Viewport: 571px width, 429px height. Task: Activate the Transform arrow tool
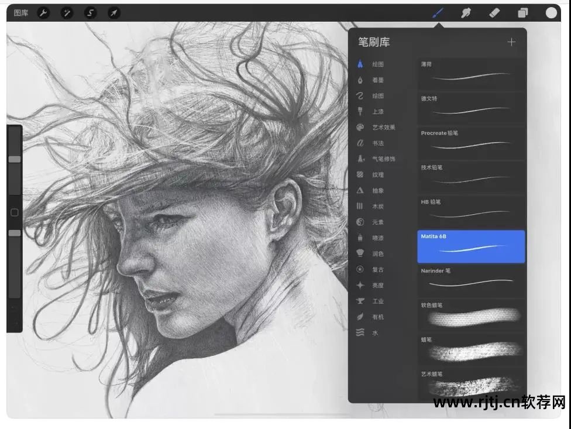pos(113,12)
